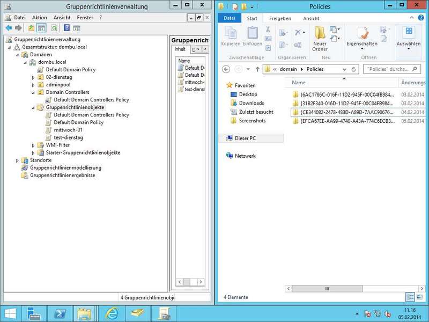429x322 pixels.
Task: Expand the Standorte node
Action: pyautogui.click(x=18, y=160)
